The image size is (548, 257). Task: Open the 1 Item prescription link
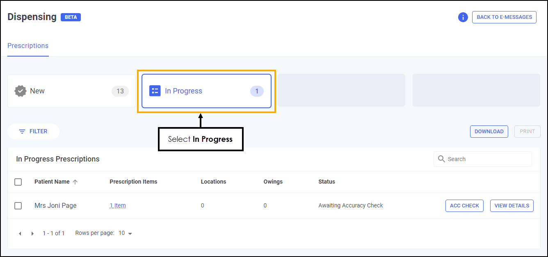[x=118, y=206]
